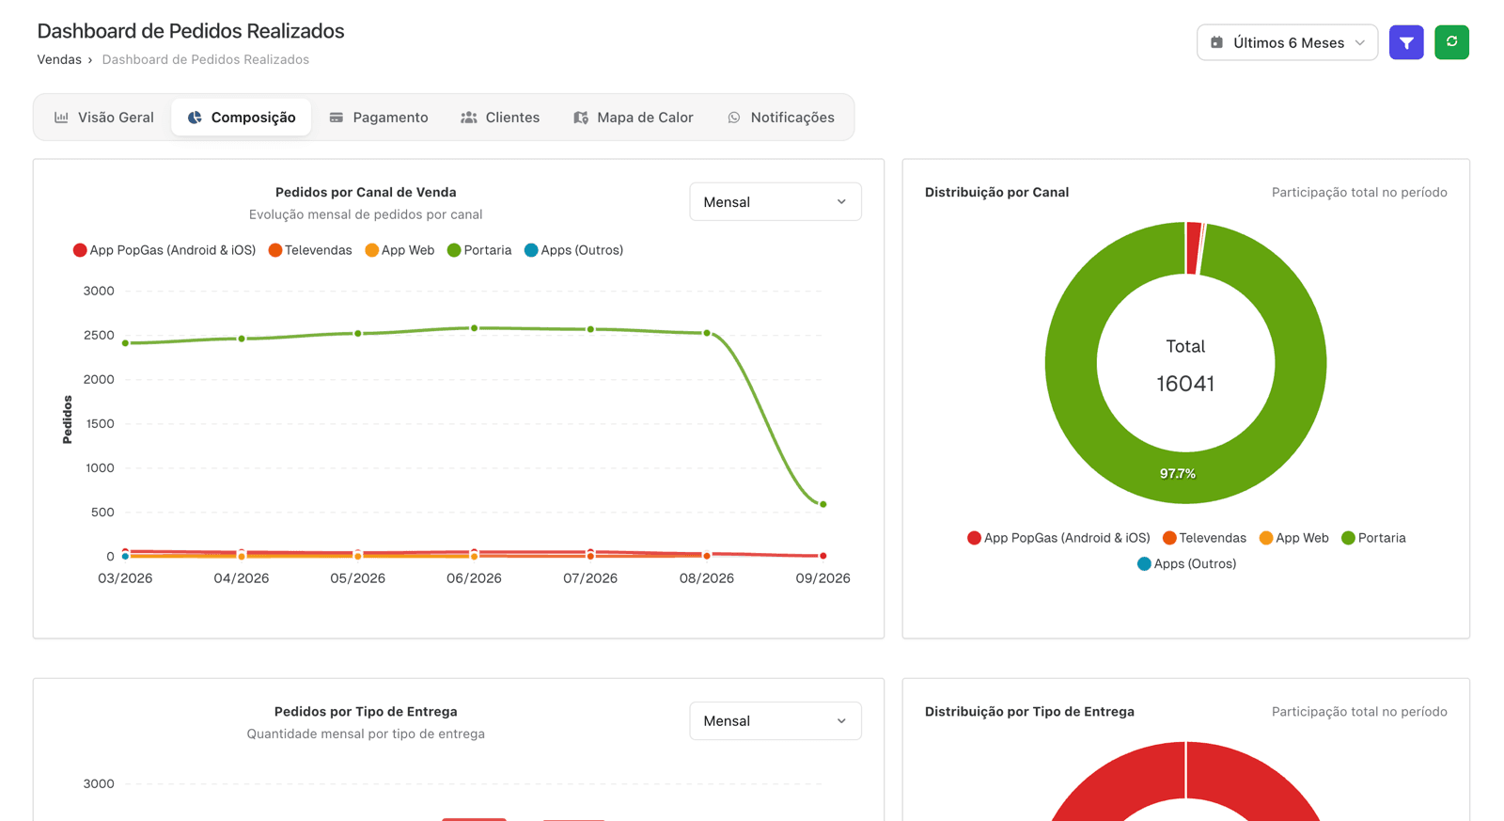
Task: Select the Composição tab
Action: pos(242,118)
